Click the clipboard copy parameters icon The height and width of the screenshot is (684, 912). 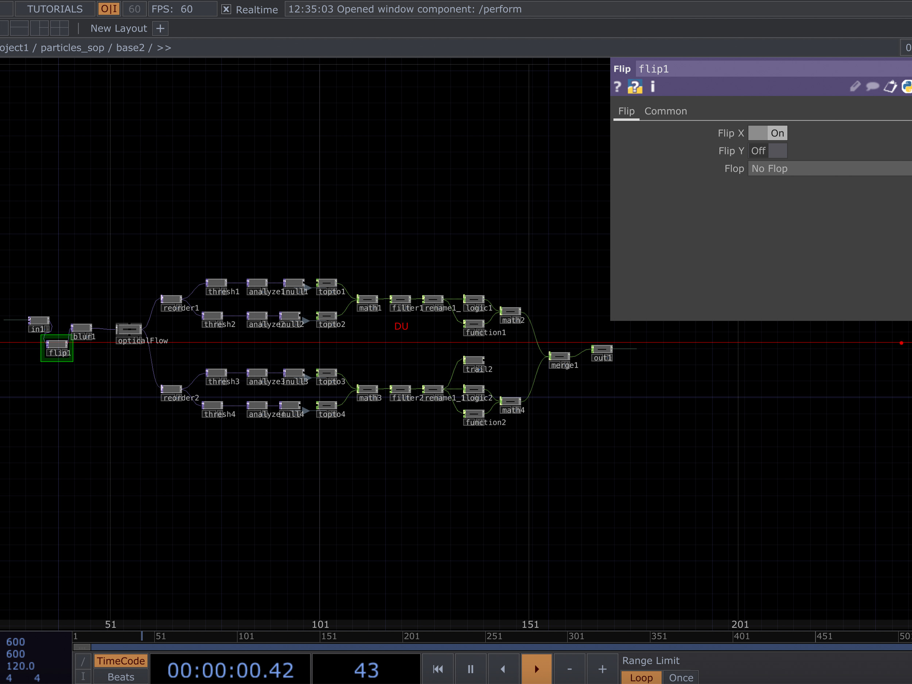[890, 86]
